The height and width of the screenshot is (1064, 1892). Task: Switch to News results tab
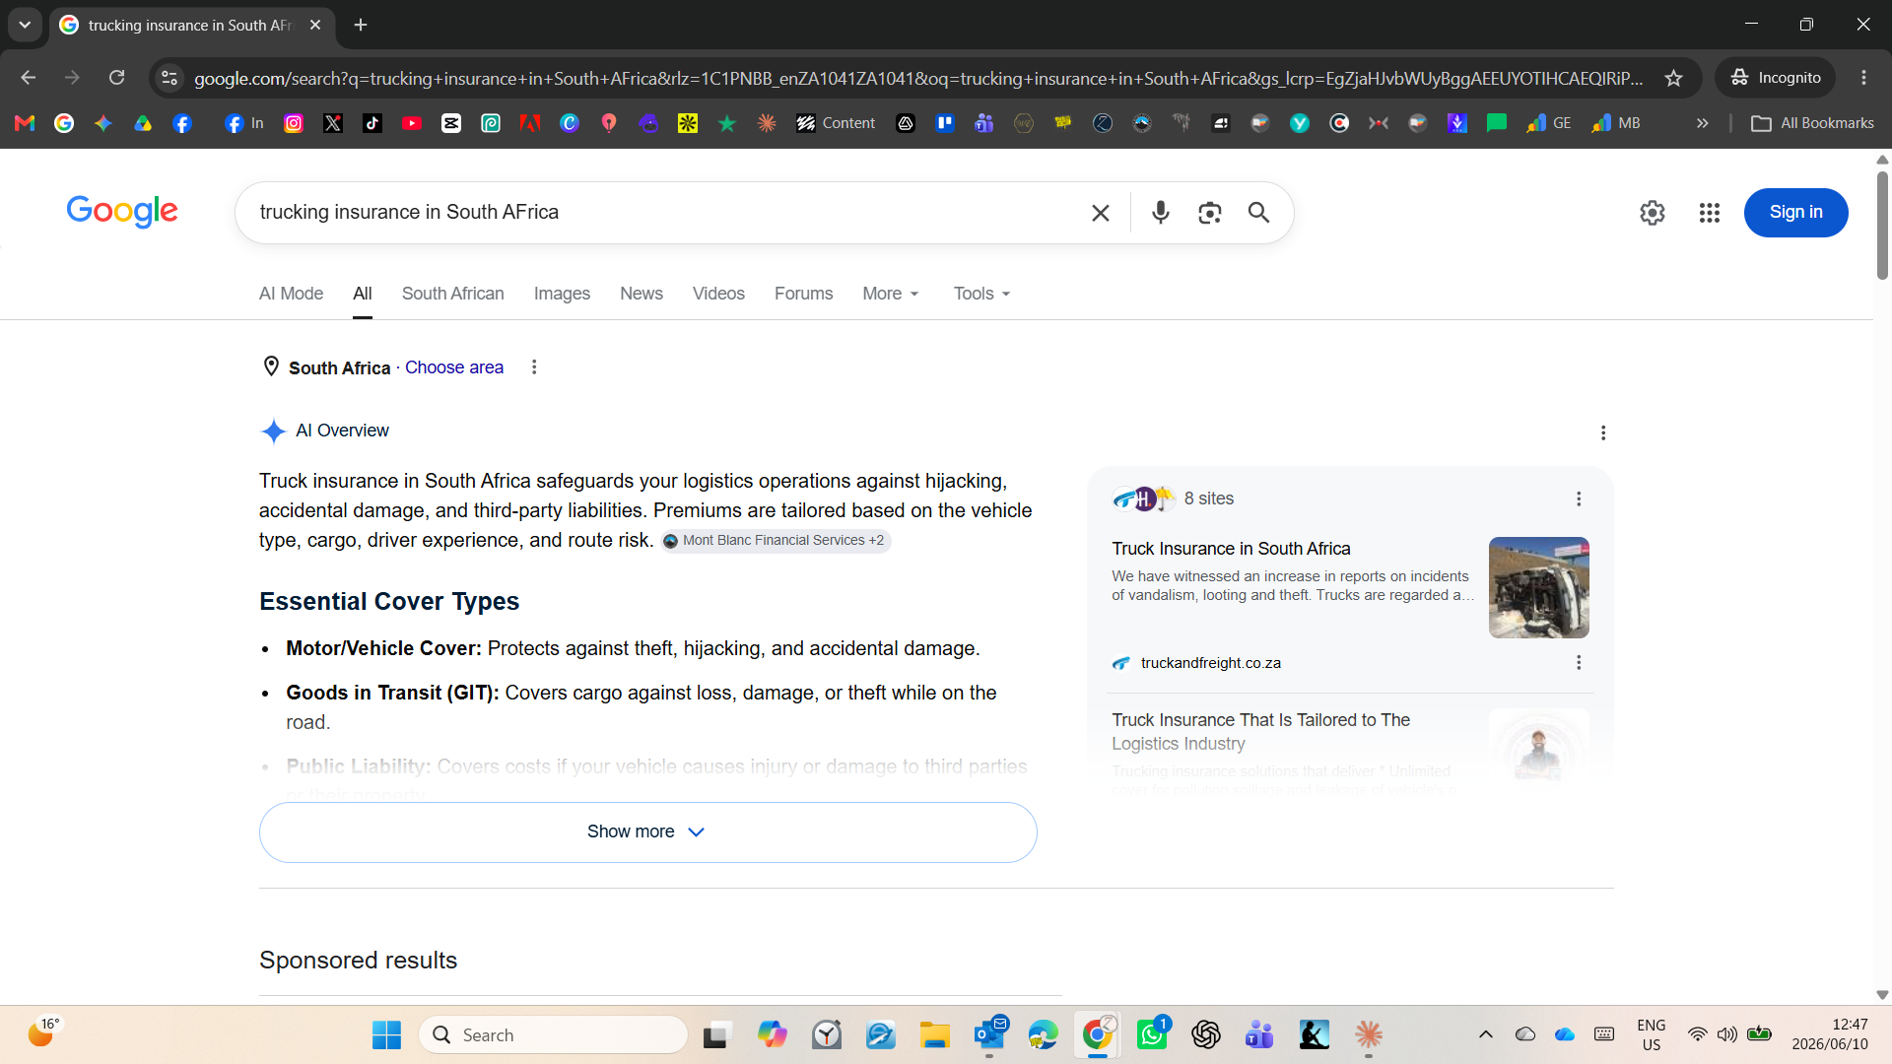click(x=642, y=294)
